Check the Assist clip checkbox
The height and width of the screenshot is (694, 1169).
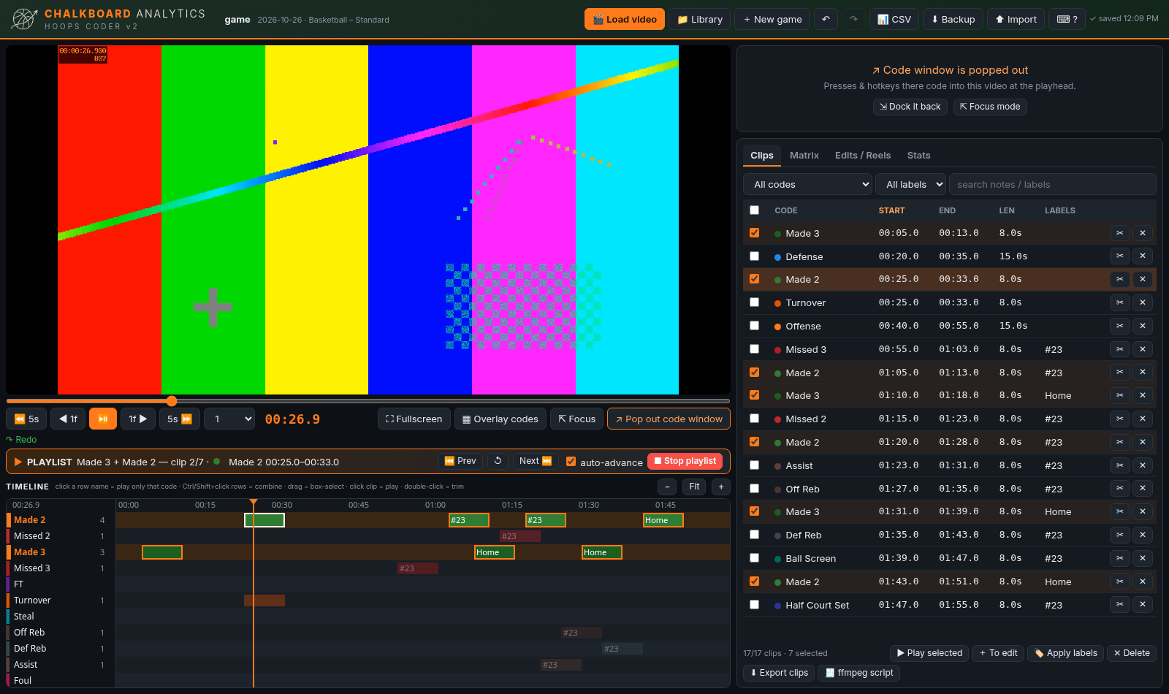754,465
